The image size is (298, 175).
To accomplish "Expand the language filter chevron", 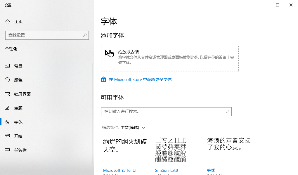I will click(143, 127).
